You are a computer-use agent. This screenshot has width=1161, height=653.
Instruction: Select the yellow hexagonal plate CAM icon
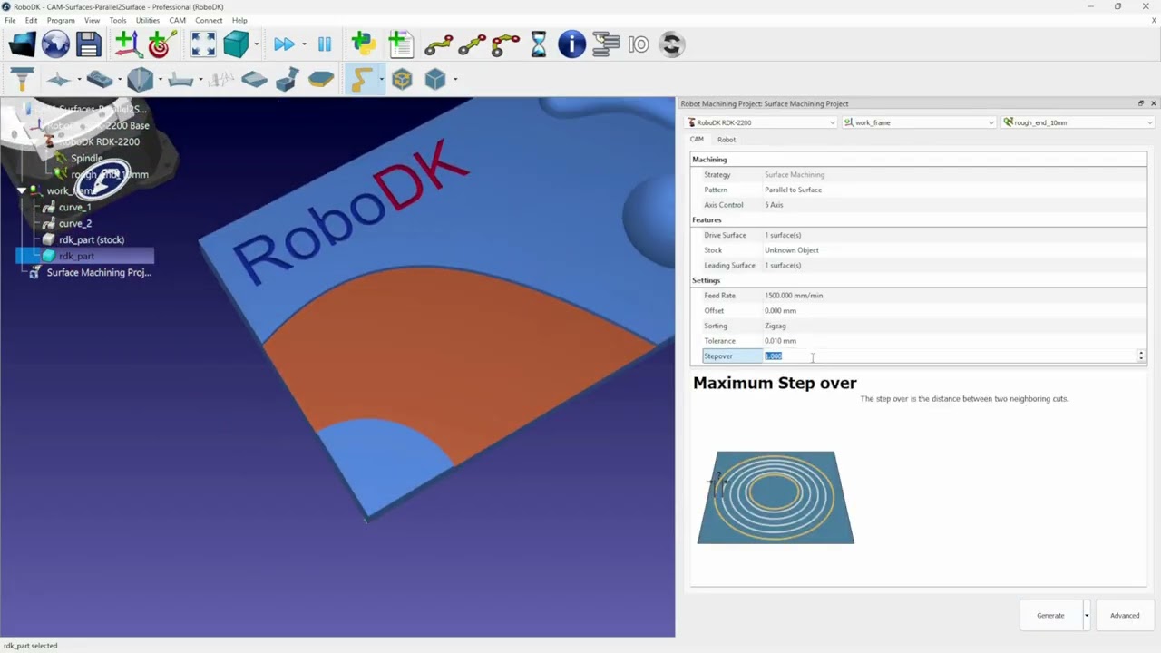tap(320, 80)
